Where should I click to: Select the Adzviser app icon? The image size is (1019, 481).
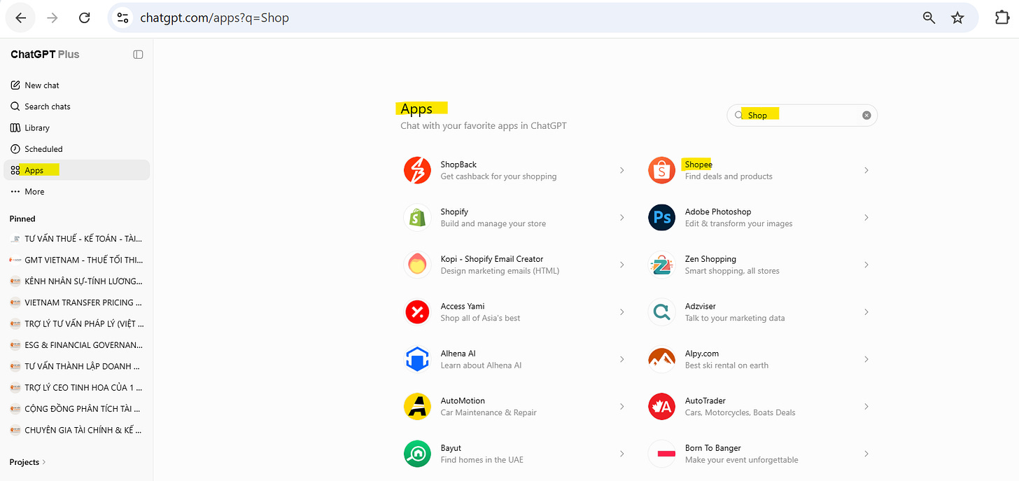(x=661, y=312)
